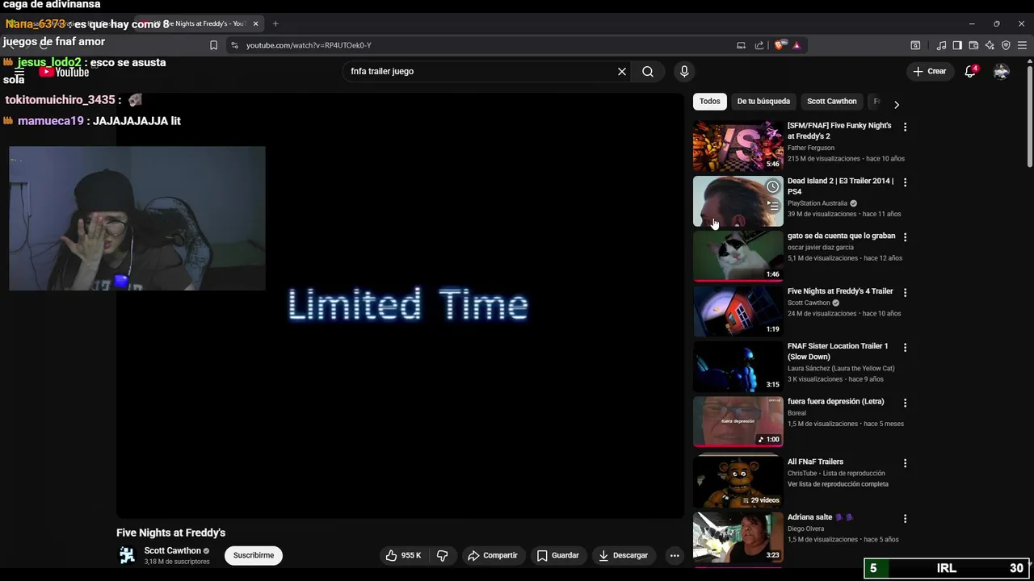Open options menu for Dead Island 2 trailer
Viewport: 1034px width, 581px height.
(905, 182)
